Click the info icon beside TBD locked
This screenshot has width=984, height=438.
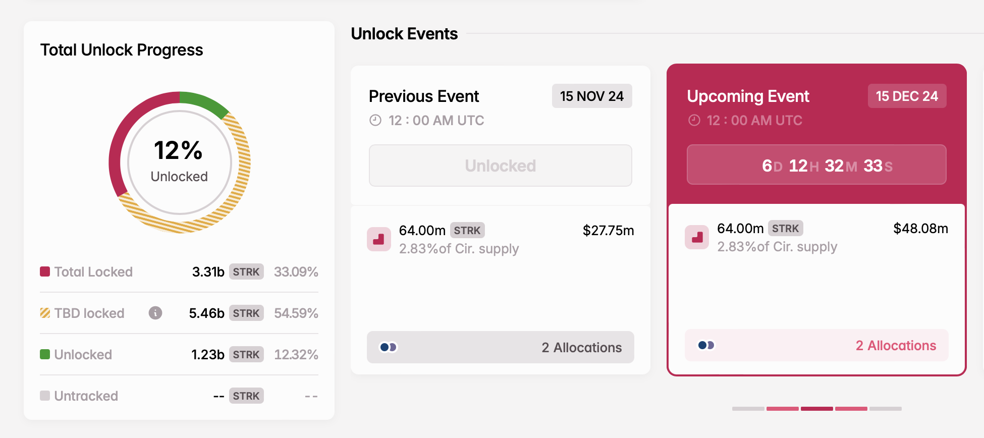tap(155, 313)
